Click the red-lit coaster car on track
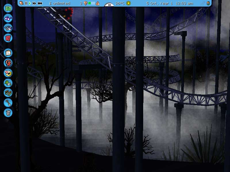Screen dimensions: 230x172 coord(65,13)
